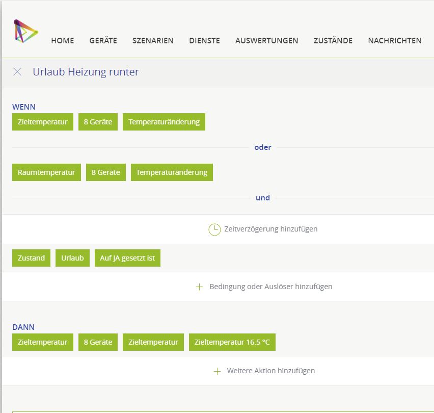Navigate to AUSWERTUNGEN
Image resolution: width=434 pixels, height=413 pixels.
(x=266, y=41)
